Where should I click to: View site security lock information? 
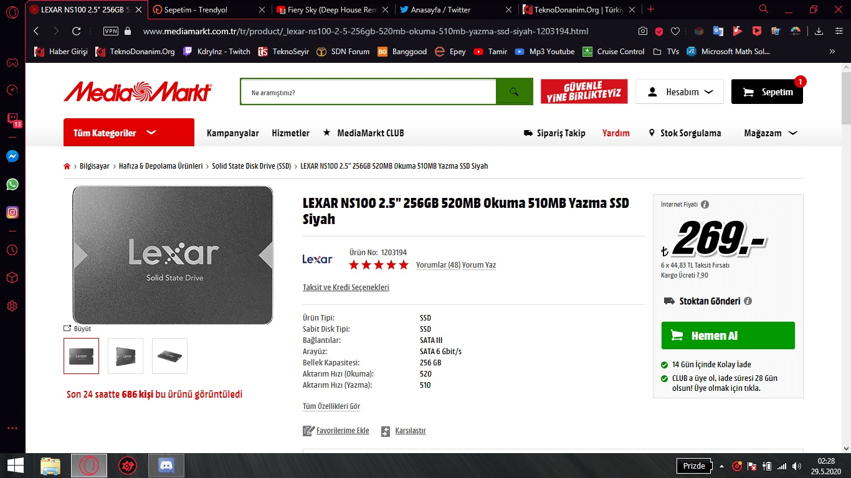tap(128, 31)
